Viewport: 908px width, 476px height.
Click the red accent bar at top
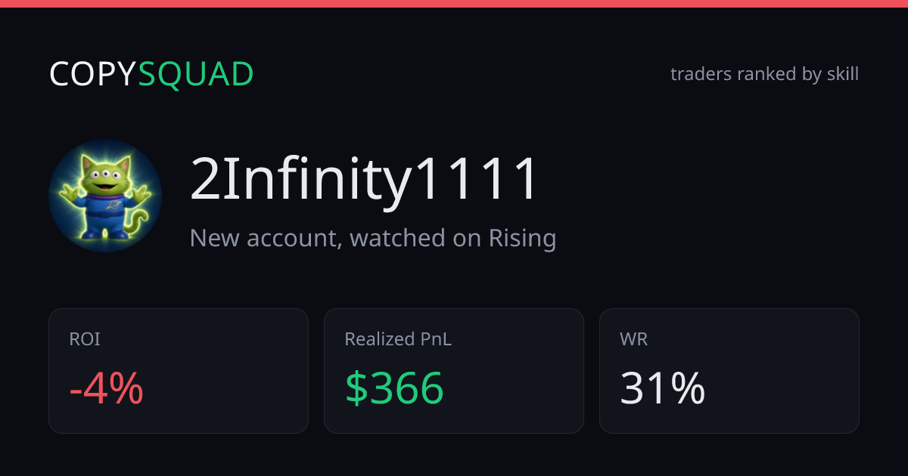coord(454,4)
